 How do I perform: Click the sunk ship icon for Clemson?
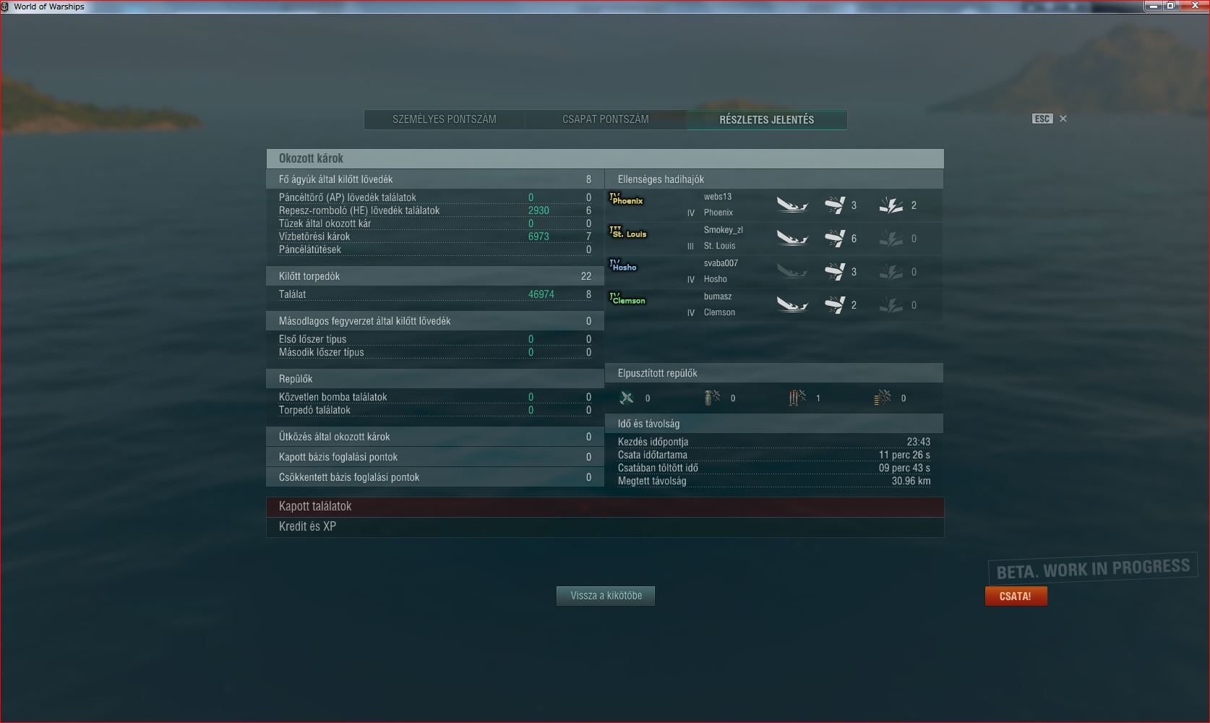(792, 305)
